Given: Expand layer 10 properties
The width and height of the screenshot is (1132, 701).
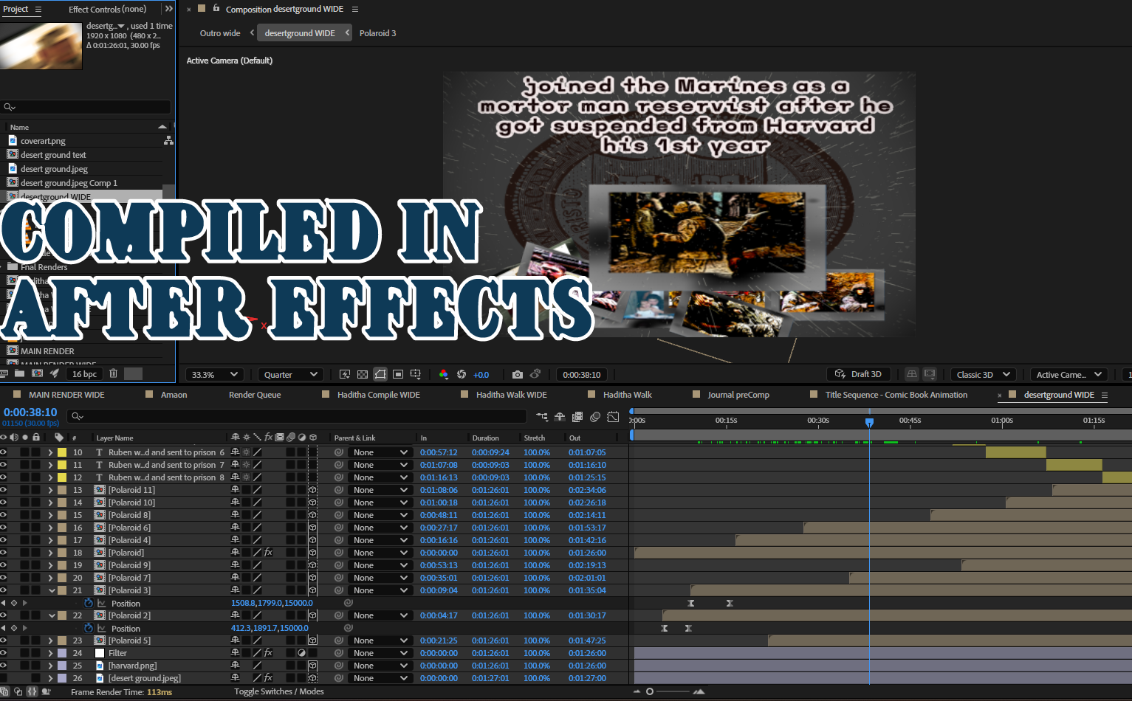Looking at the screenshot, I should coord(50,452).
